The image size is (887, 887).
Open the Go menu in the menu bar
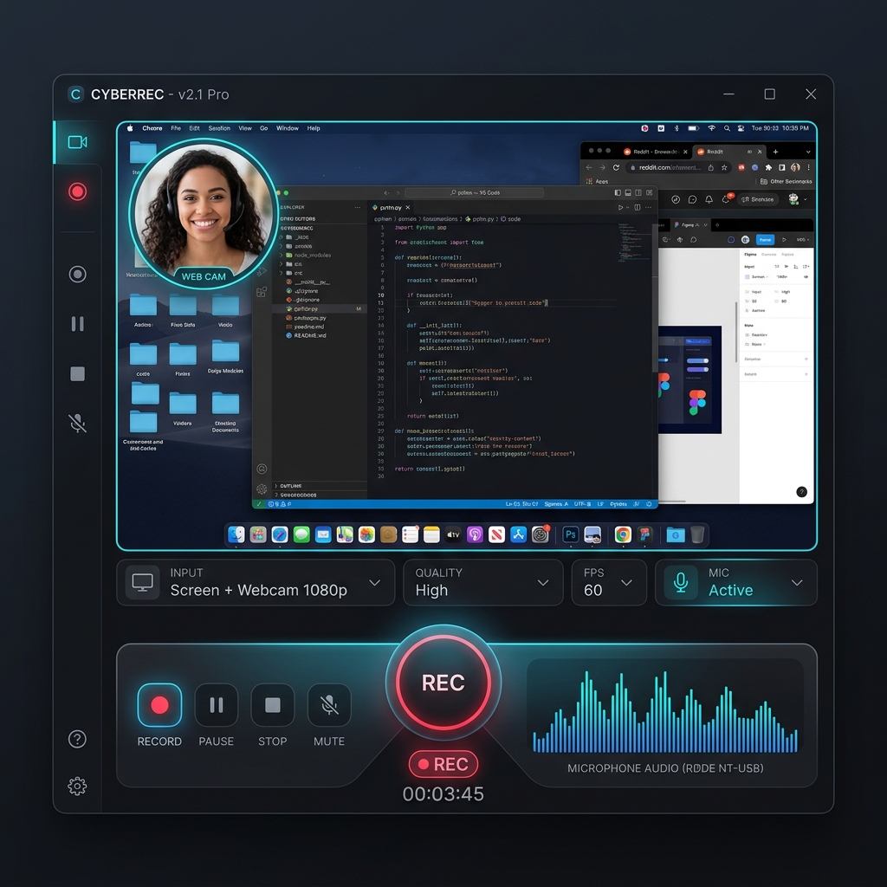tap(263, 128)
